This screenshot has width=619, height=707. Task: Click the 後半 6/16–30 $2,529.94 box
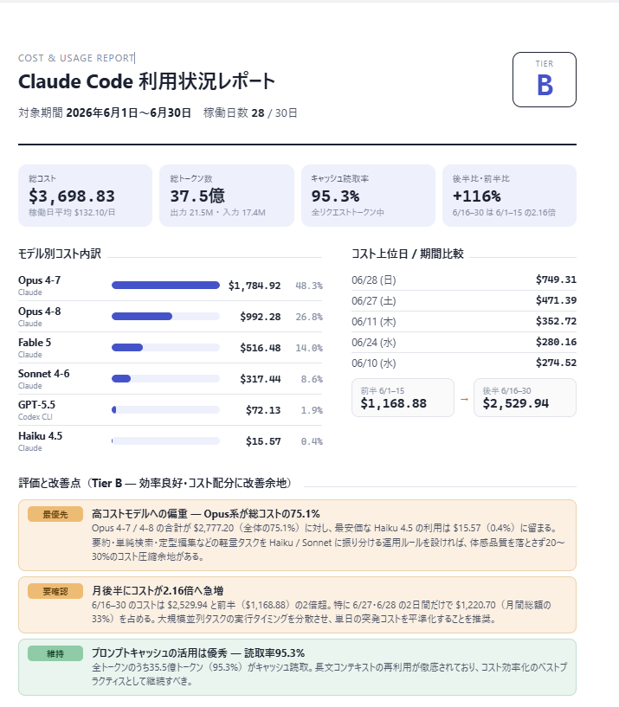click(x=525, y=398)
